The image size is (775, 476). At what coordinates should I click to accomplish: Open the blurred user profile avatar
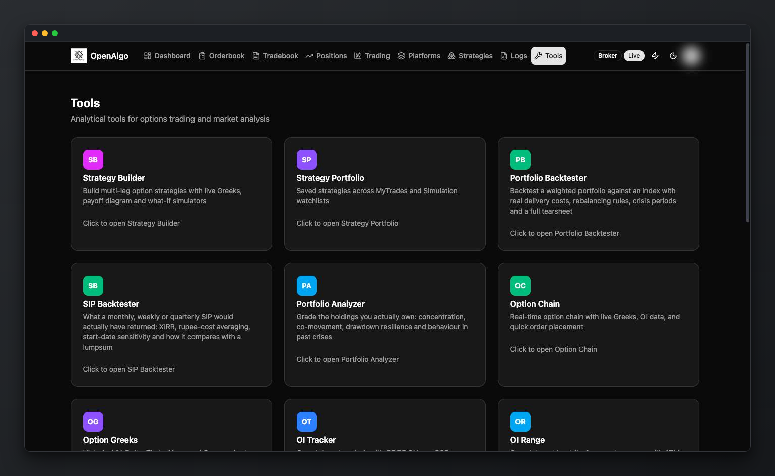pos(691,56)
